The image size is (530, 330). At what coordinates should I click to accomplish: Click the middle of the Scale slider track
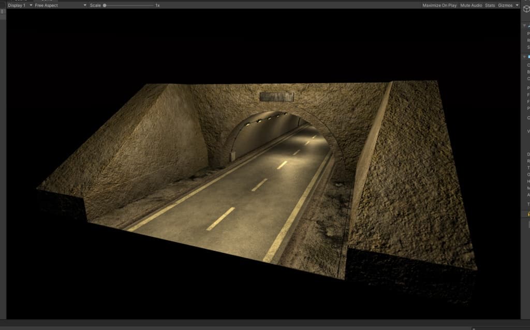(128, 5)
